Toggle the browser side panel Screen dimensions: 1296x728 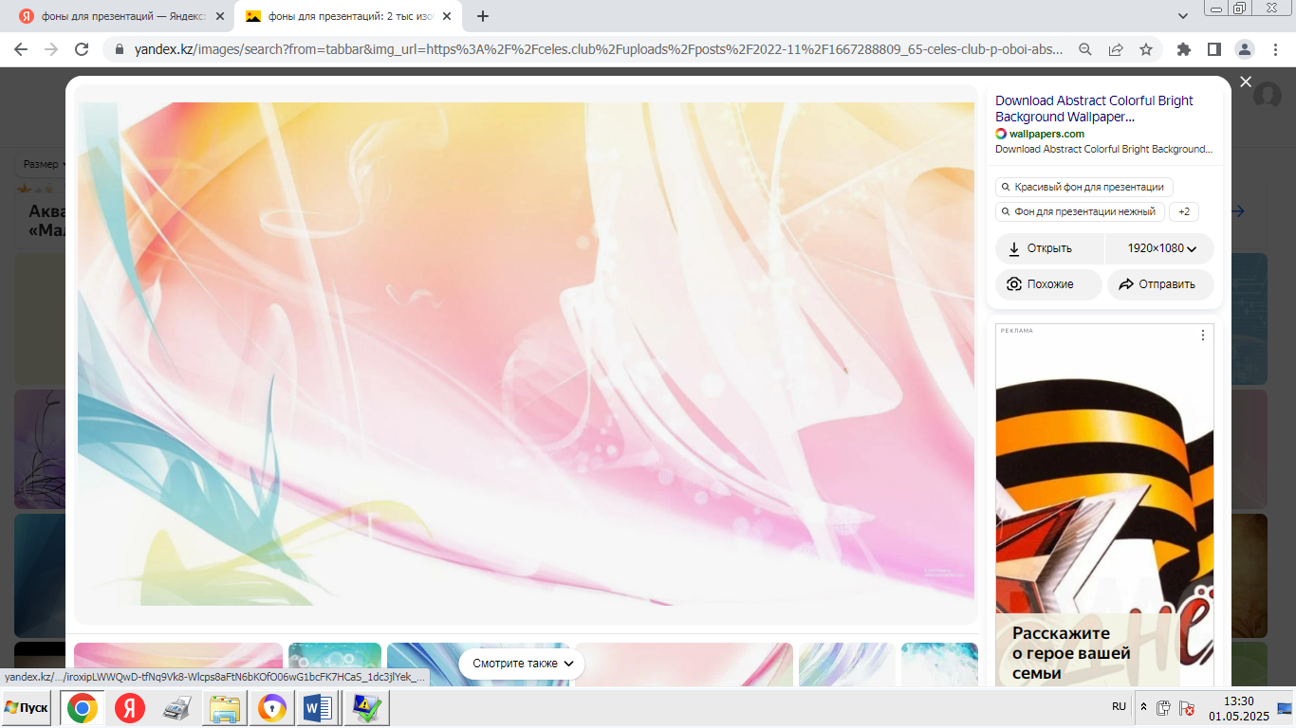tap(1213, 49)
